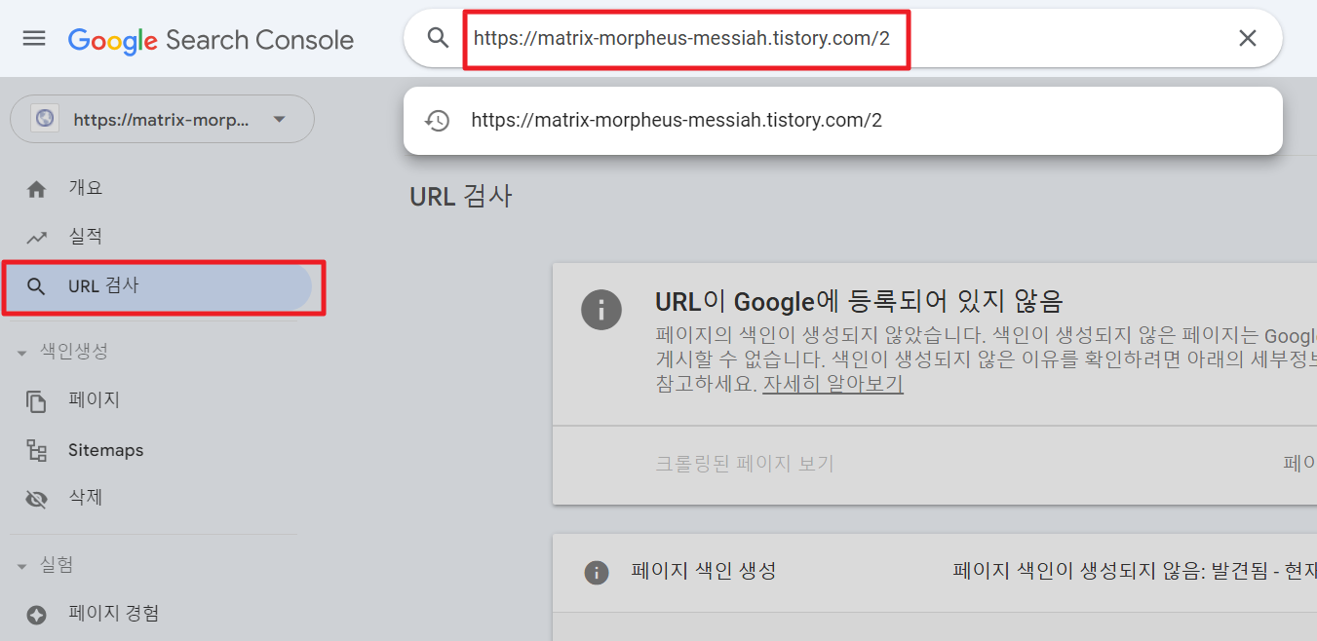Open the 삭제 removals page

tap(85, 498)
